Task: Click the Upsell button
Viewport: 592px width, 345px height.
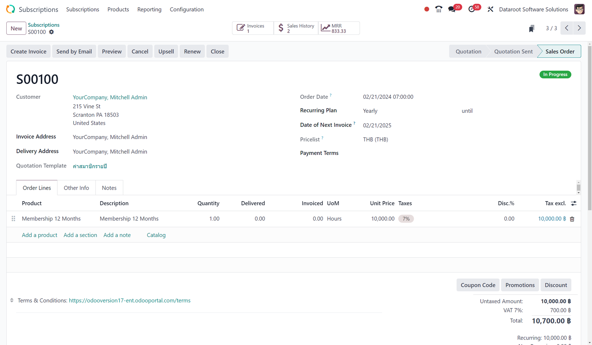Action: coord(166,51)
